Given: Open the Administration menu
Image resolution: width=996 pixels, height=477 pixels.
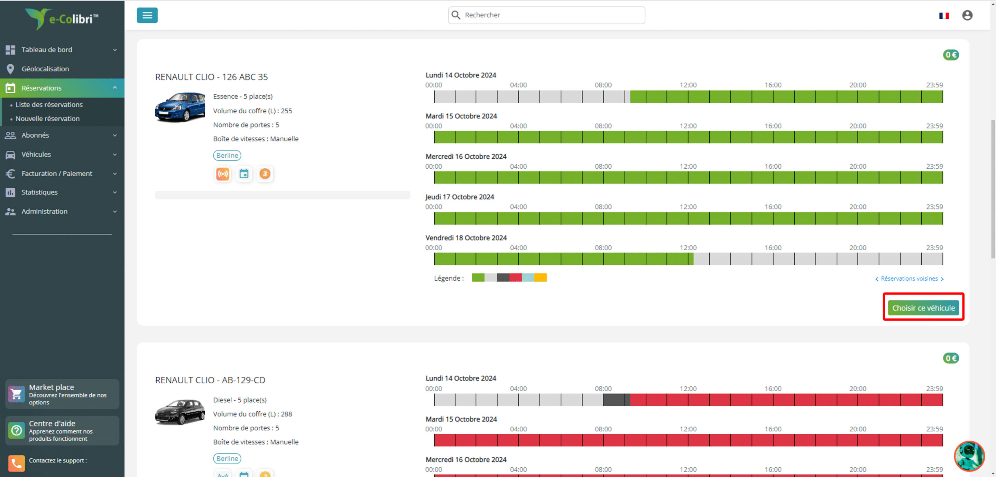Looking at the screenshot, I should pos(62,212).
